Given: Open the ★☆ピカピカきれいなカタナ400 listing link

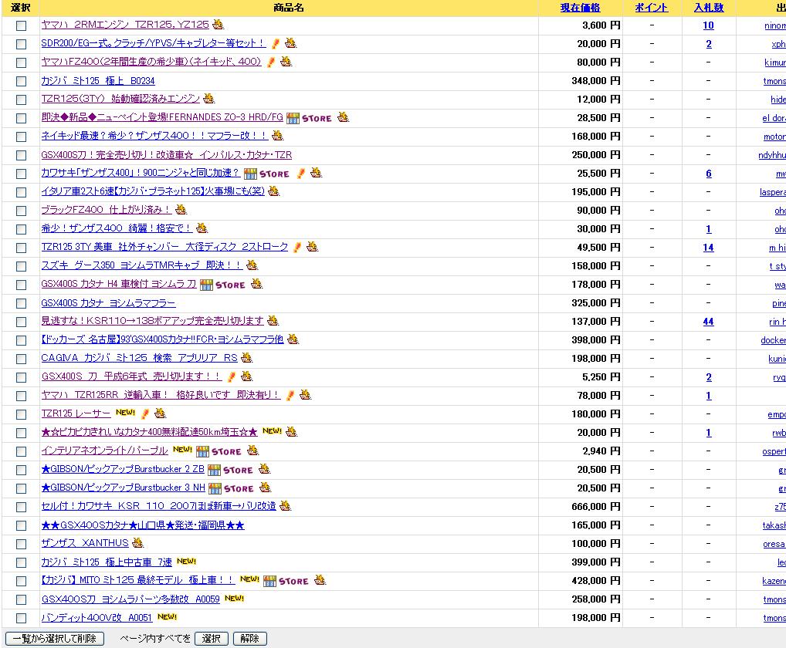Looking at the screenshot, I should click(149, 432).
